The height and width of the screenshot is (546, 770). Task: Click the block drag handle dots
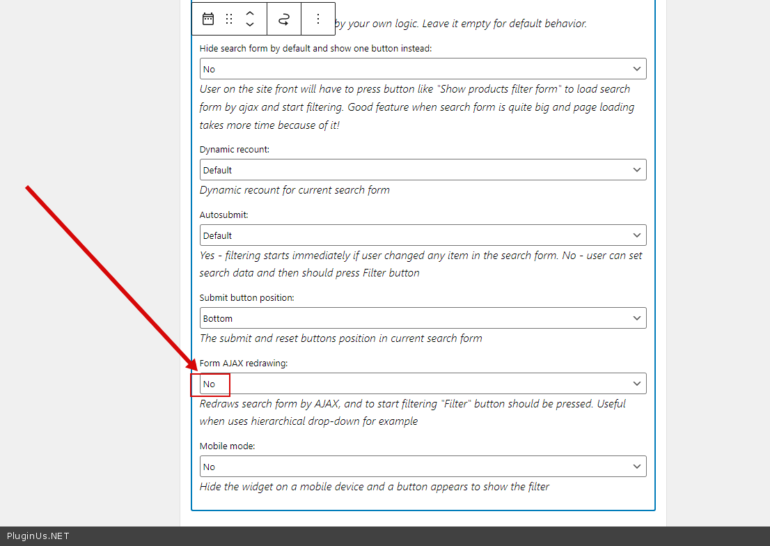click(229, 19)
